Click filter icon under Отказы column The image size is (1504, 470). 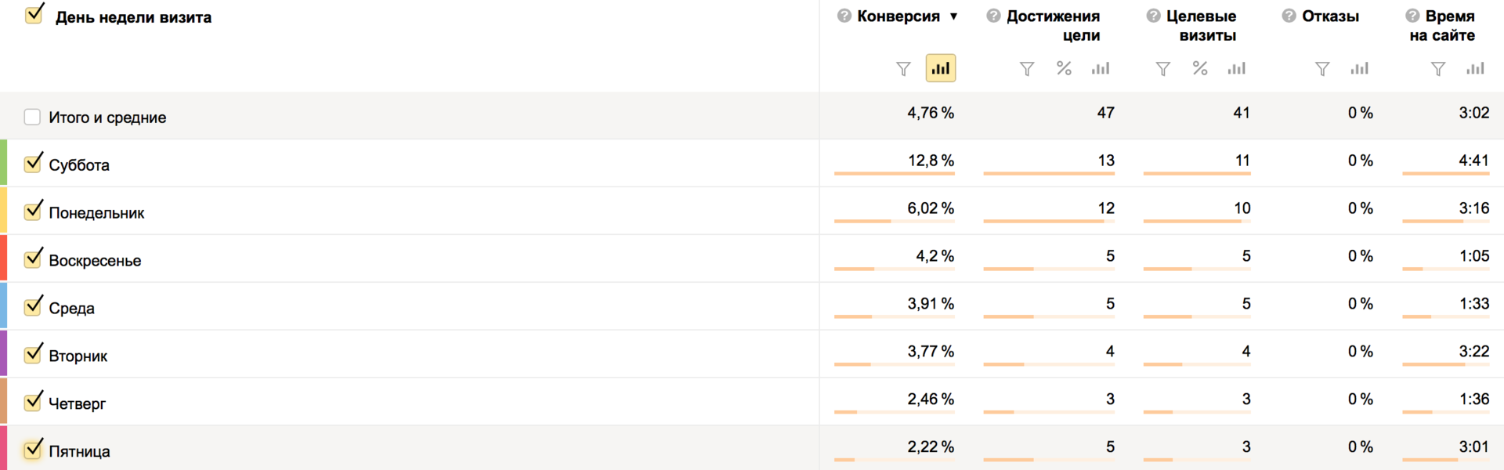pos(1322,69)
